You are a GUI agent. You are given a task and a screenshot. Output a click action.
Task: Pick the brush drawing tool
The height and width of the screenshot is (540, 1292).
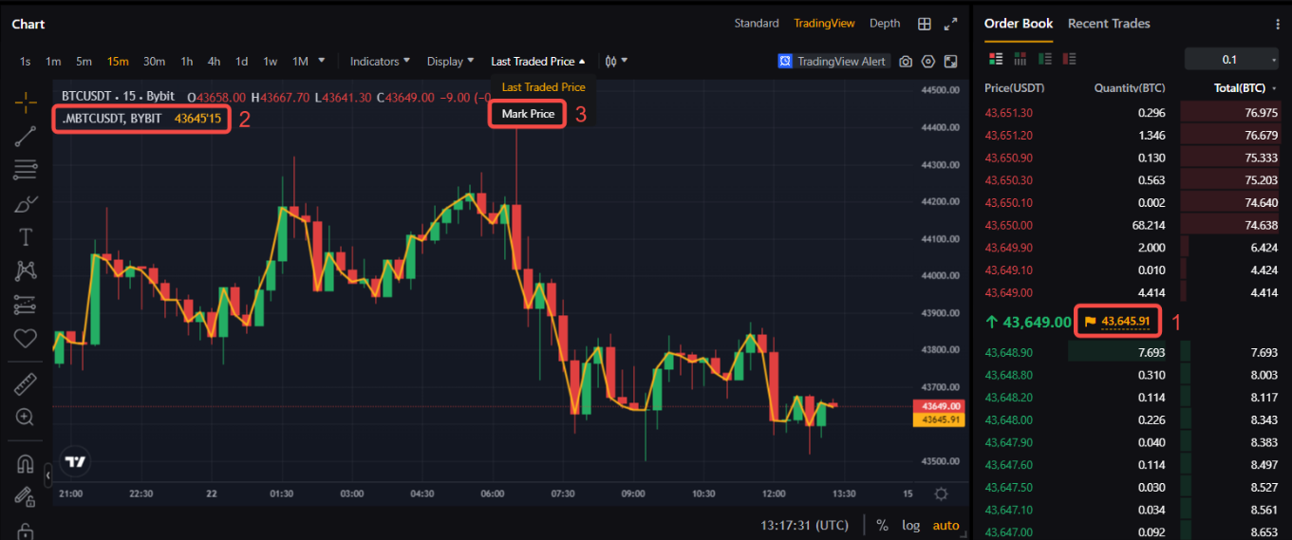[26, 204]
